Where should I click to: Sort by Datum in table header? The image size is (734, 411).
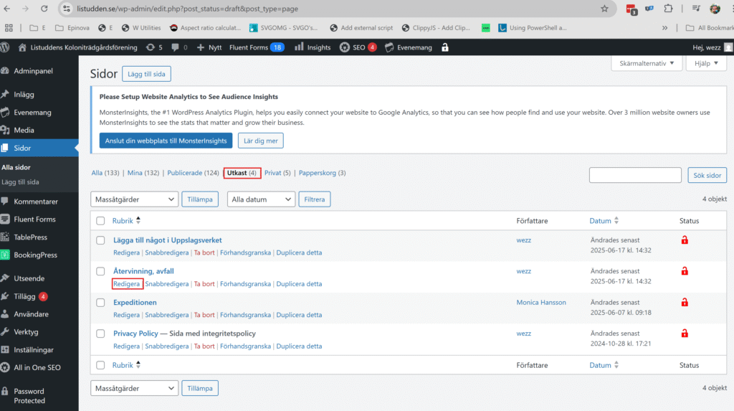604,221
